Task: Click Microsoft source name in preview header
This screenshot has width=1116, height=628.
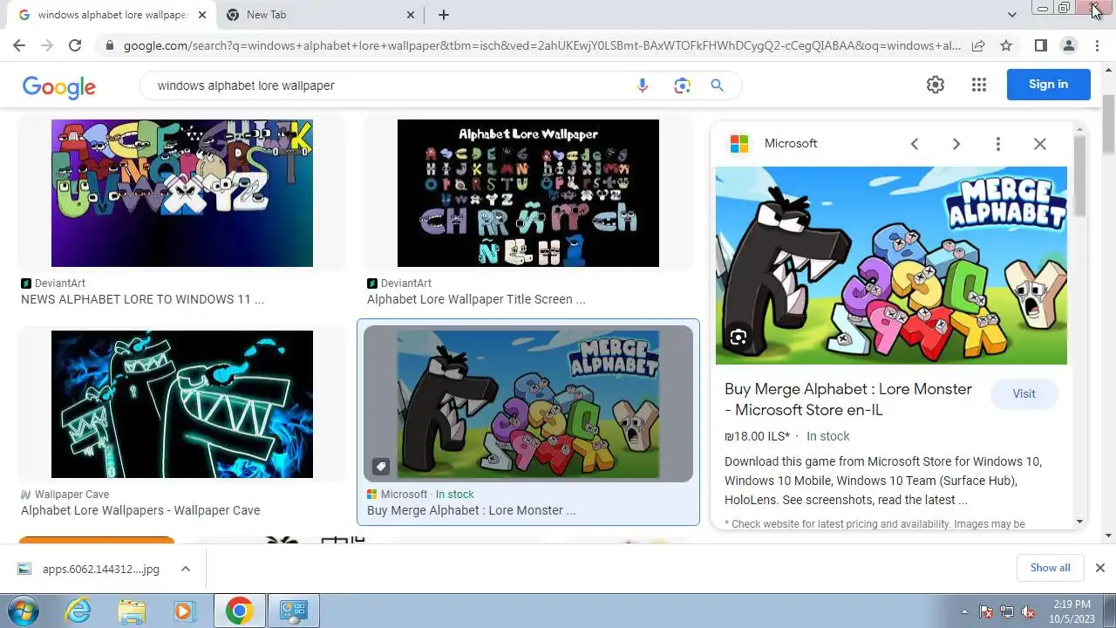Action: pyautogui.click(x=791, y=144)
